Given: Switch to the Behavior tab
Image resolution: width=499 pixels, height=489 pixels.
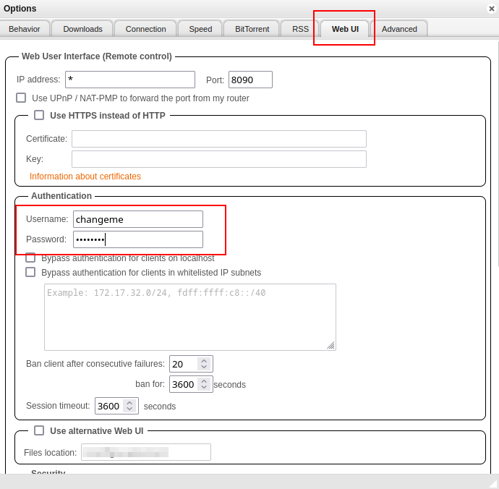Looking at the screenshot, I should (25, 29).
